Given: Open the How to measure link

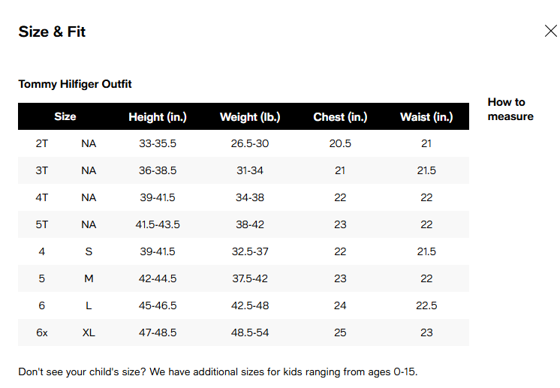Looking at the screenshot, I should point(510,110).
